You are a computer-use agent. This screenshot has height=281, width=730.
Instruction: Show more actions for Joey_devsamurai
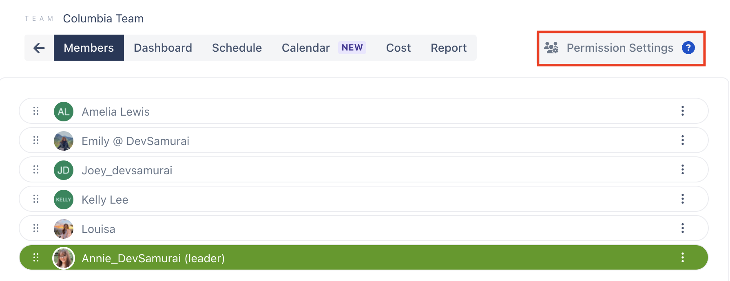[682, 170]
